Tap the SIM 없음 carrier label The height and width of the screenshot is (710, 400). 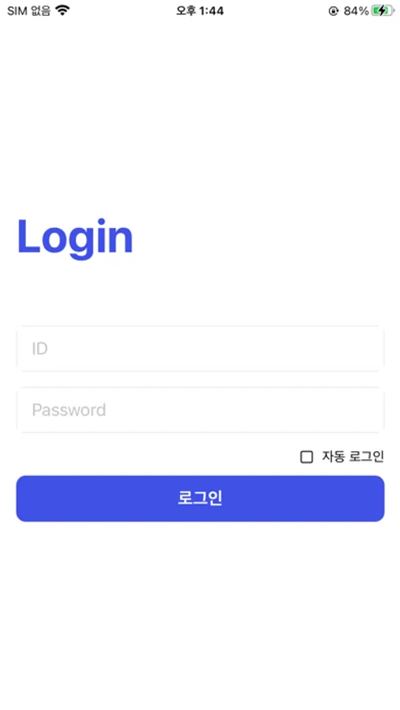(x=29, y=11)
